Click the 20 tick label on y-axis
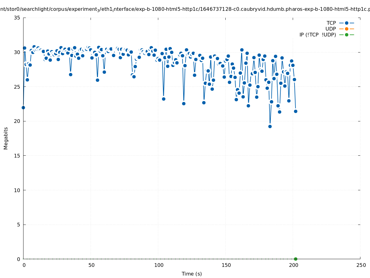 (x=17, y=121)
